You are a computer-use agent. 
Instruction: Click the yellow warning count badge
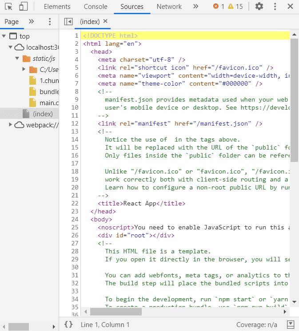pos(235,7)
